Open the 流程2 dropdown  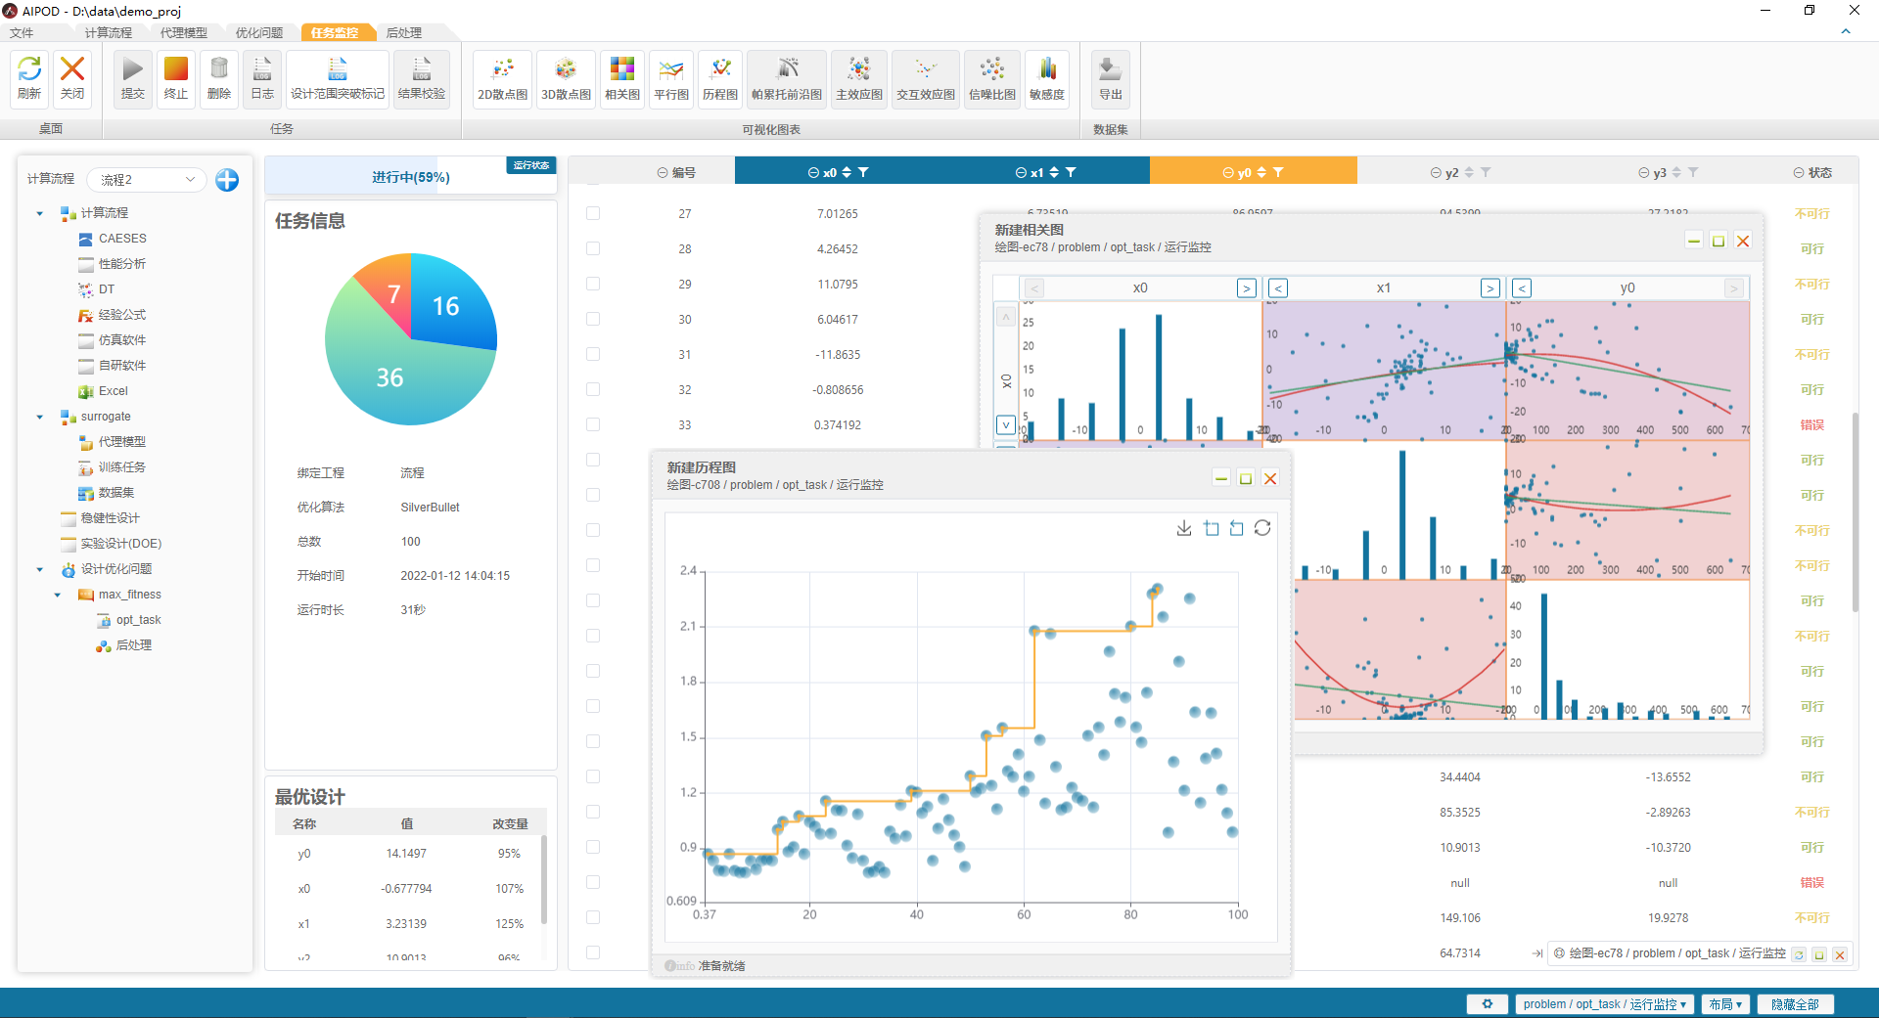click(x=147, y=180)
